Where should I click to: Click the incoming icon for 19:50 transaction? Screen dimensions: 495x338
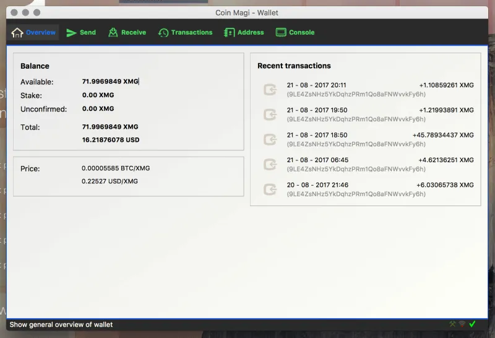click(270, 115)
